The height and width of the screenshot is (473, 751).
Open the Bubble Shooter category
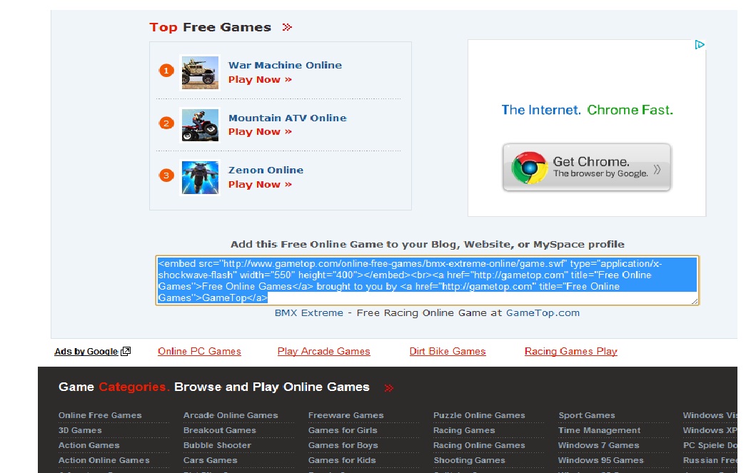tap(218, 445)
